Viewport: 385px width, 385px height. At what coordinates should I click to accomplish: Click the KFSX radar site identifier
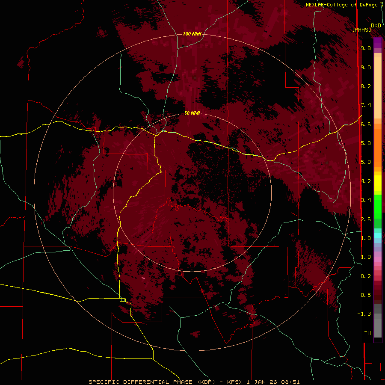[235, 382]
